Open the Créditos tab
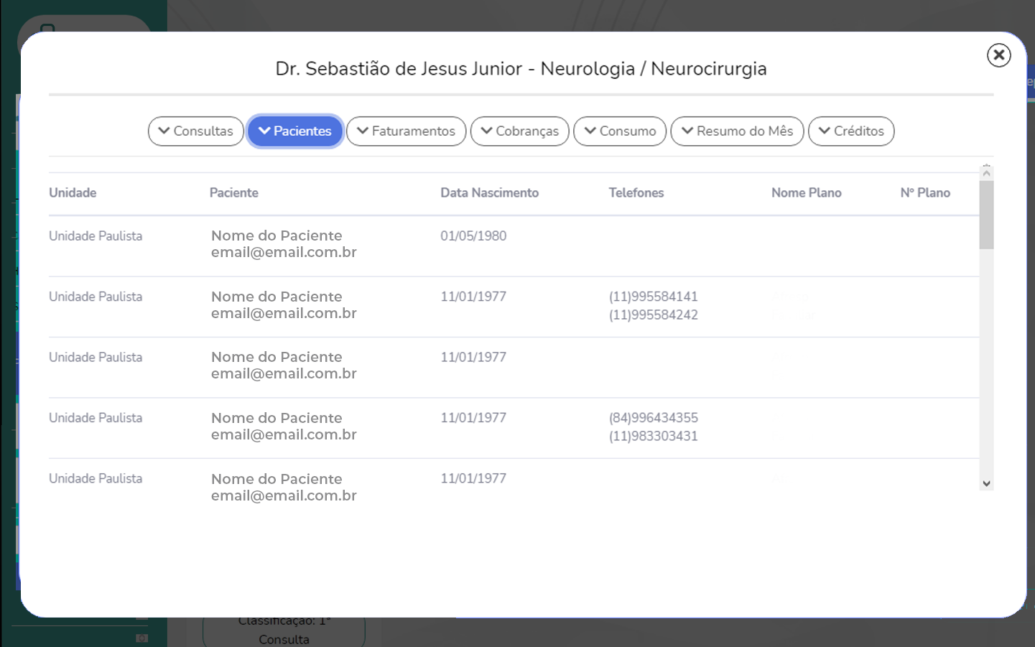This screenshot has width=1035, height=647. coord(851,131)
